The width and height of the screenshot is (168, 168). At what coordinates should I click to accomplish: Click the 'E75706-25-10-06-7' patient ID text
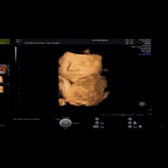[35, 43]
